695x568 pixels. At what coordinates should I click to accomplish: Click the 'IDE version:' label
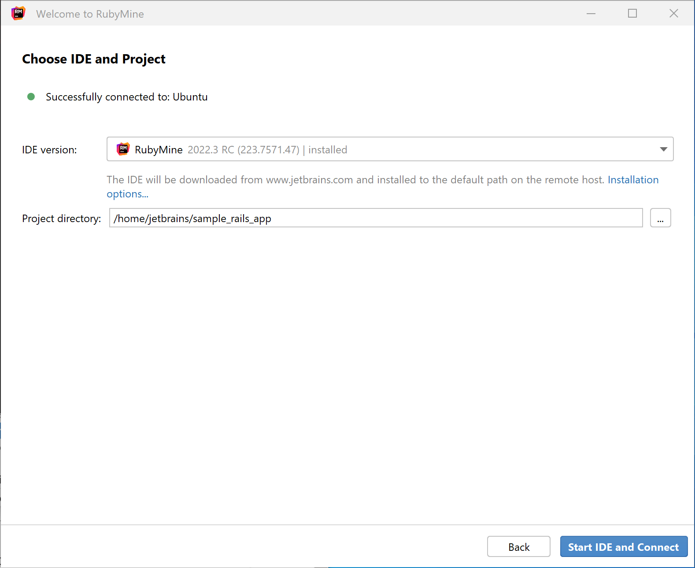pyautogui.click(x=49, y=150)
